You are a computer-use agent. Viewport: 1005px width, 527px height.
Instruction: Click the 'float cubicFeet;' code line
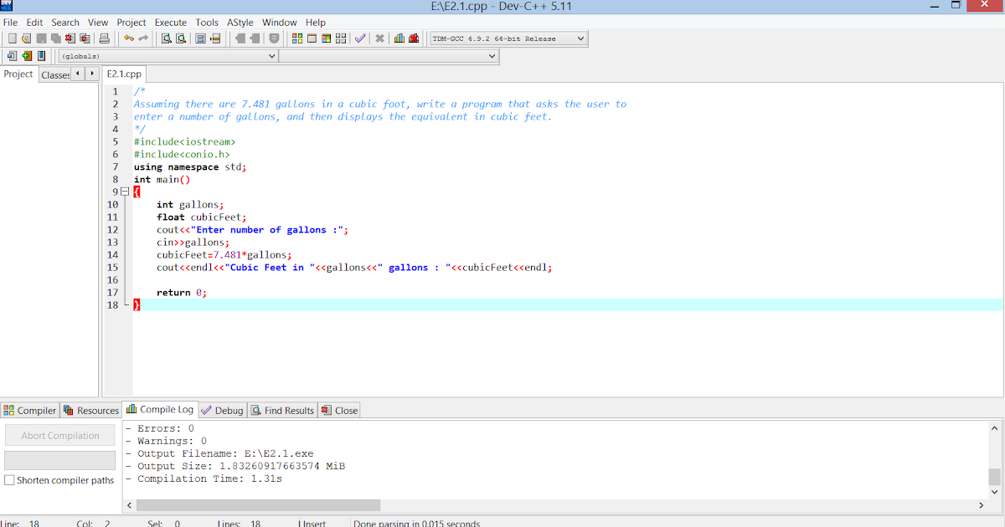[x=201, y=217]
